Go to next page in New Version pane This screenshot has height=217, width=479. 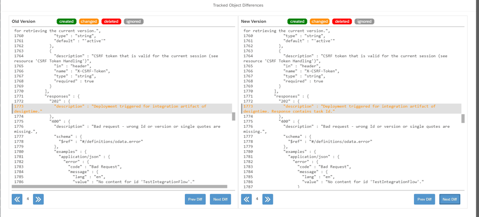pyautogui.click(x=267, y=199)
